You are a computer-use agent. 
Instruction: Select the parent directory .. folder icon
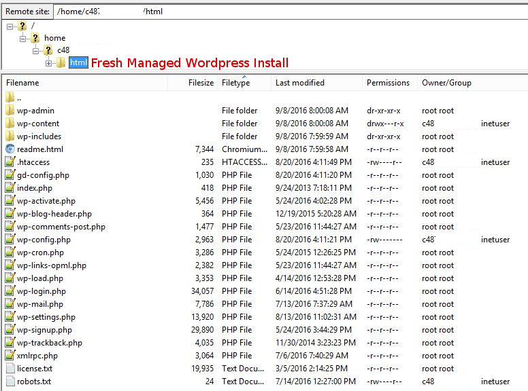tap(10, 98)
